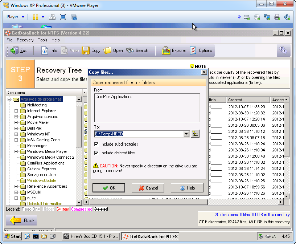This screenshot has height=244, width=296.
Task: Open VMware pause options dropdown arrow
Action: (x=43, y=17)
